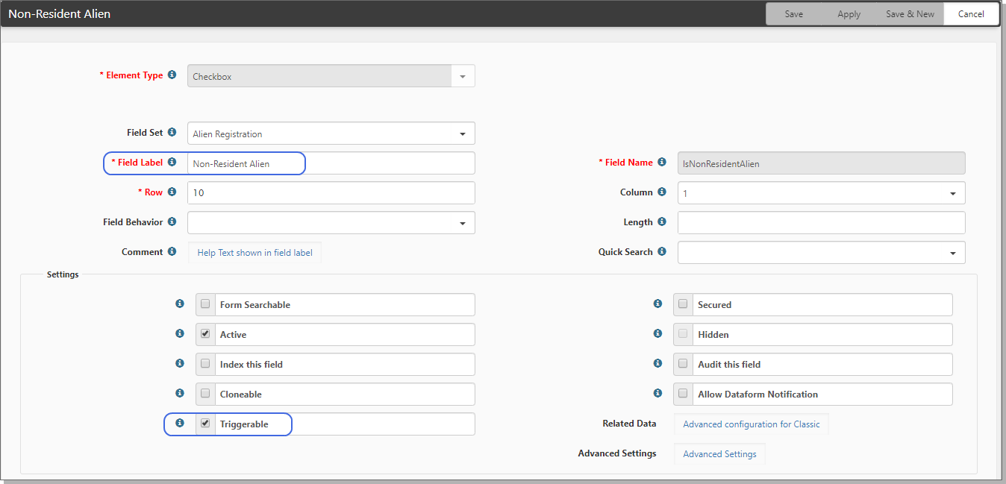Click the Cancel button
1006x484 pixels.
(971, 14)
